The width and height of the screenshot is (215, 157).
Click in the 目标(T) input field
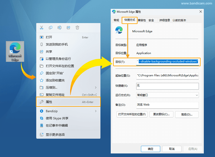coord(167,61)
